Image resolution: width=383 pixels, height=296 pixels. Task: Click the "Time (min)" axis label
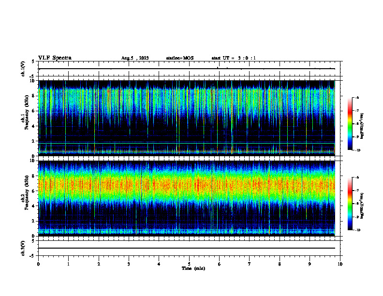(193, 268)
